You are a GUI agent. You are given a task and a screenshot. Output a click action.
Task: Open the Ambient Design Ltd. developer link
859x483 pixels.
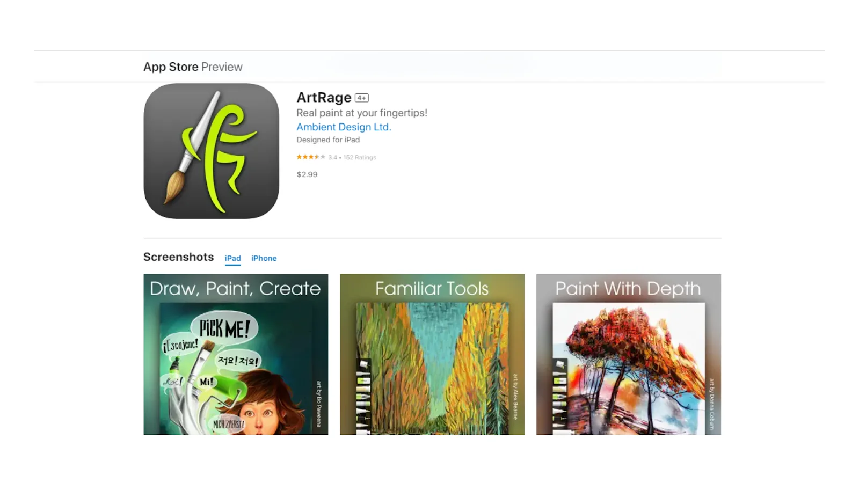pos(344,127)
